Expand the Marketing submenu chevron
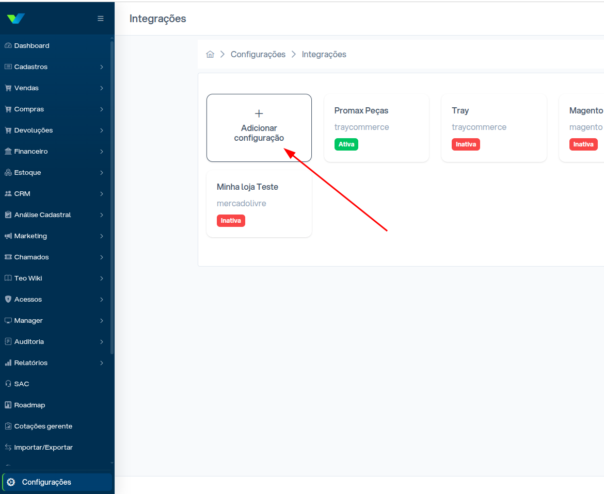This screenshot has width=604, height=494. [102, 236]
